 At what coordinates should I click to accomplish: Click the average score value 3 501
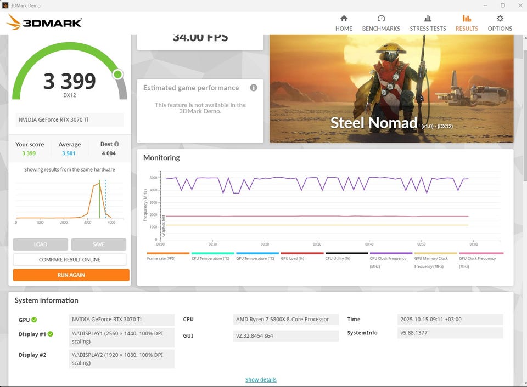click(x=69, y=153)
